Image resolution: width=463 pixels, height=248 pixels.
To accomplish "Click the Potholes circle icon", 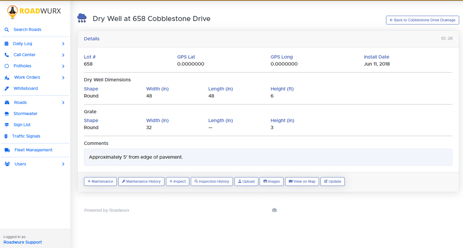I will pyautogui.click(x=7, y=66).
